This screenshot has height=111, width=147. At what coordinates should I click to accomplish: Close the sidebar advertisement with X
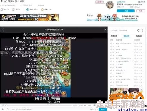141,89
